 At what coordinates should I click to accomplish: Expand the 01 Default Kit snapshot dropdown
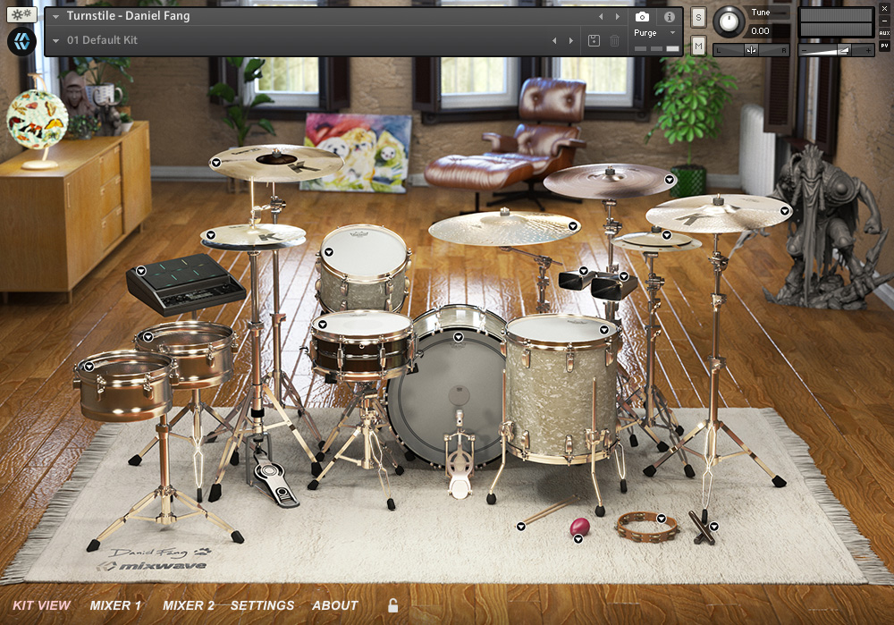[x=57, y=39]
